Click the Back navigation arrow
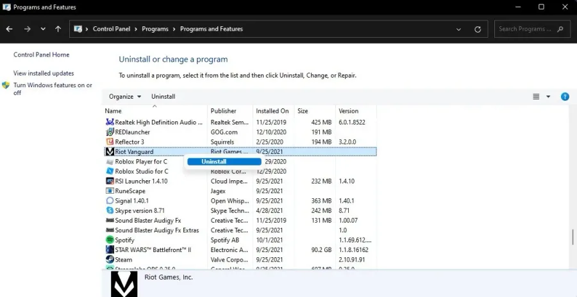 [10, 29]
